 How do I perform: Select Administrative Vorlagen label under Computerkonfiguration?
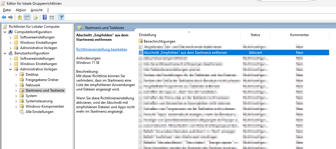click(x=39, y=48)
